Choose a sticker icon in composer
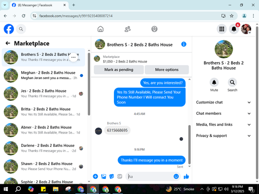Viewport: 259px width, 194px height. pyautogui.click(x=112, y=176)
